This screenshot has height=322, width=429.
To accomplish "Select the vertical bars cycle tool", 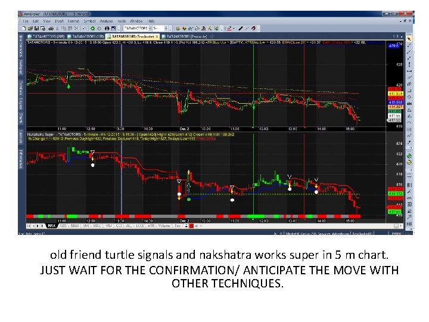I will pyautogui.click(x=409, y=129).
